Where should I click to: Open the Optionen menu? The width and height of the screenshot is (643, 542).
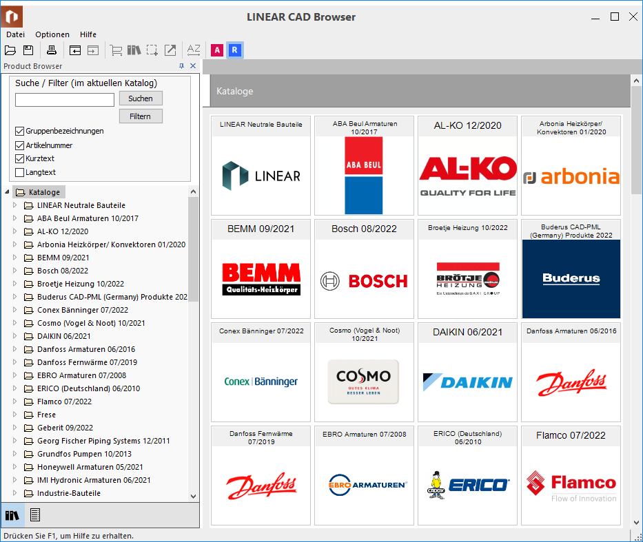click(52, 34)
